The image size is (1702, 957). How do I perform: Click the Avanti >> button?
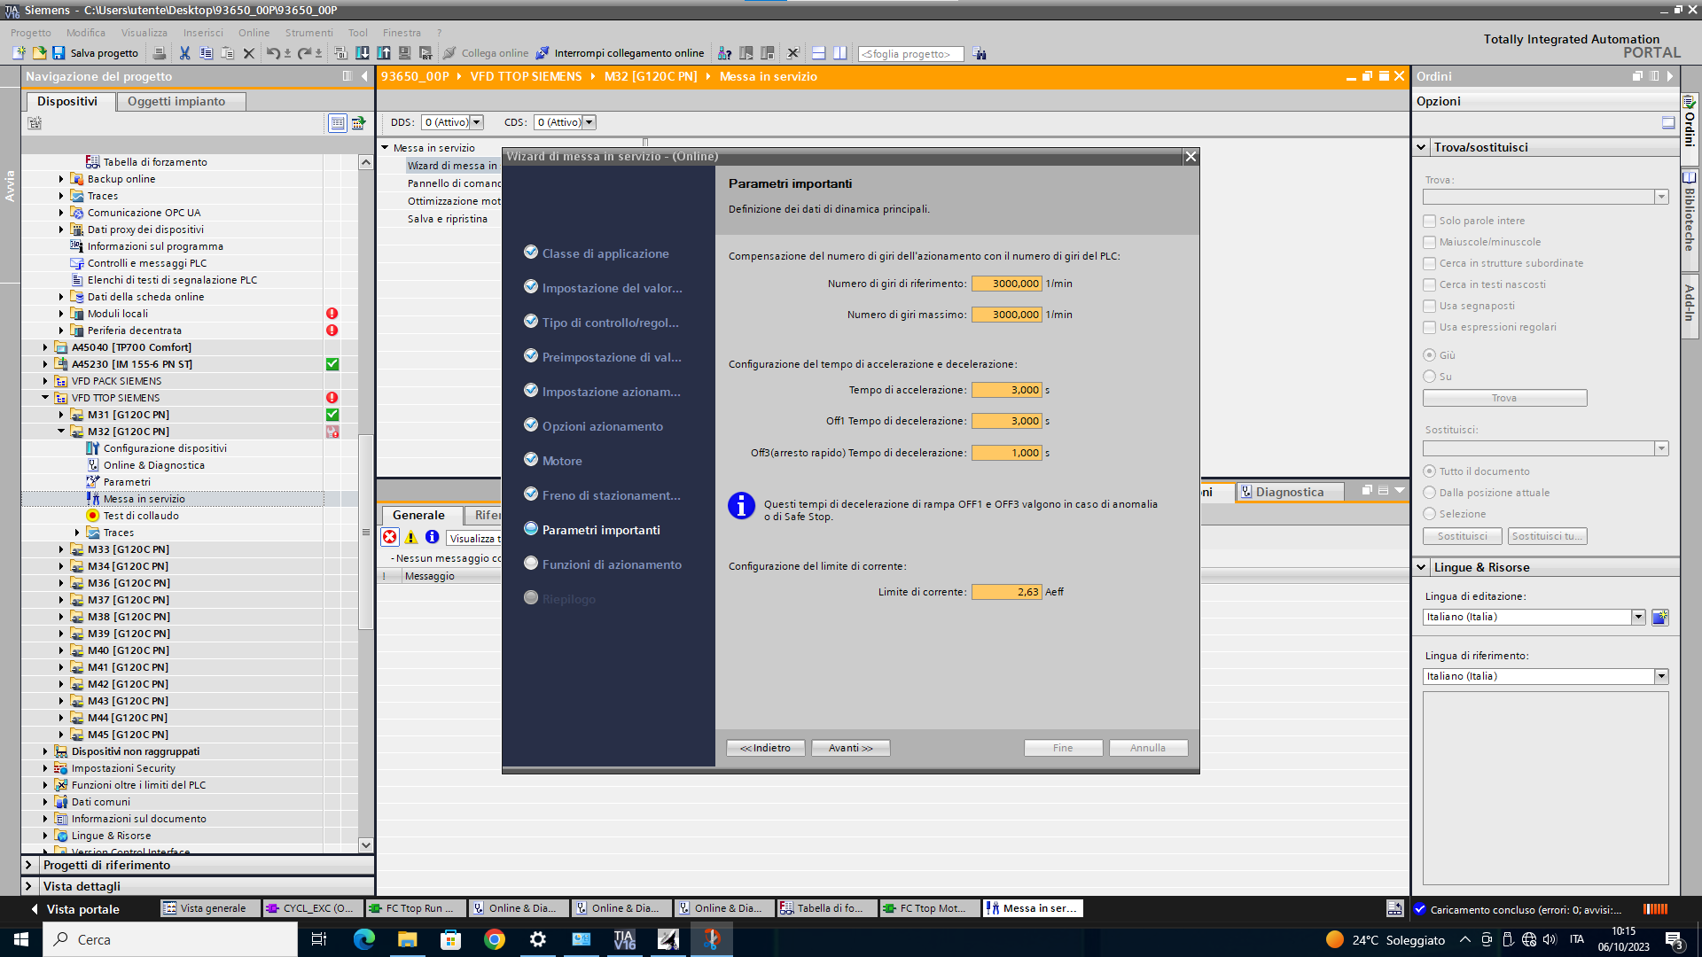pyautogui.click(x=851, y=748)
